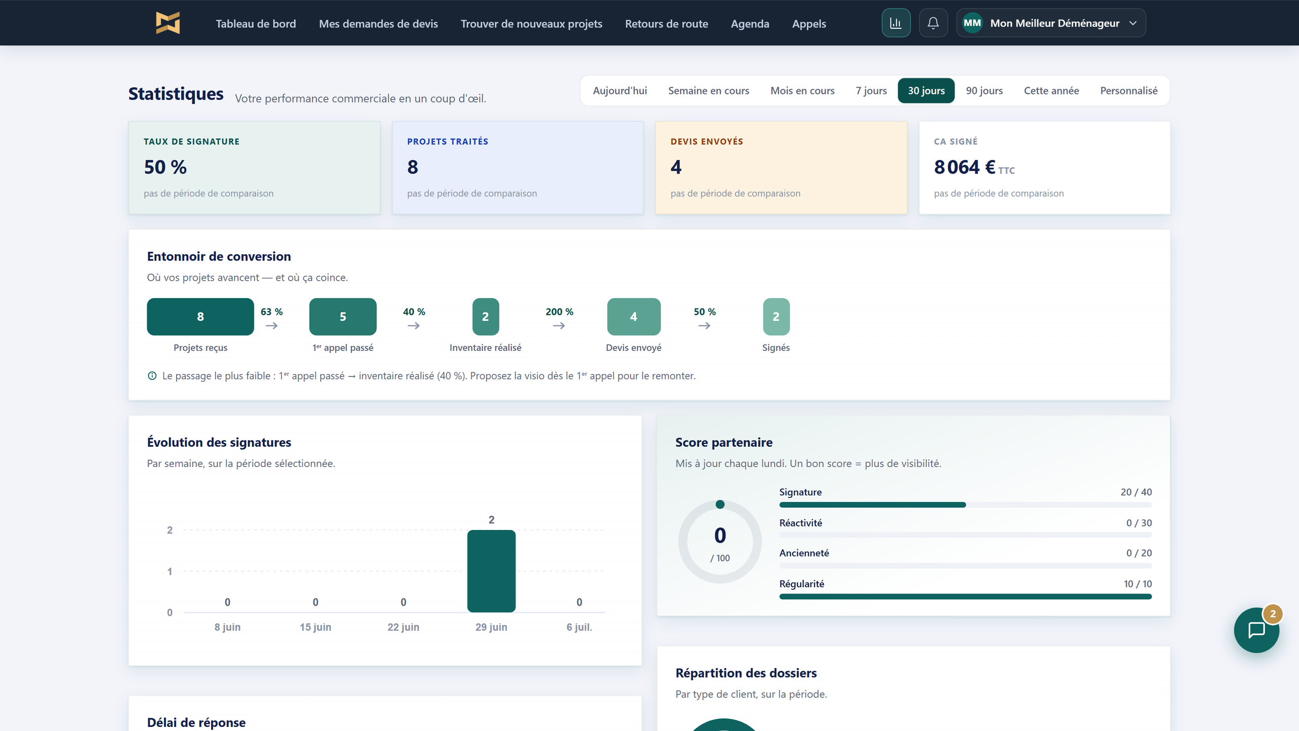Click the 63 % conversion rate
Image resolution: width=1299 pixels, height=731 pixels.
(x=271, y=312)
